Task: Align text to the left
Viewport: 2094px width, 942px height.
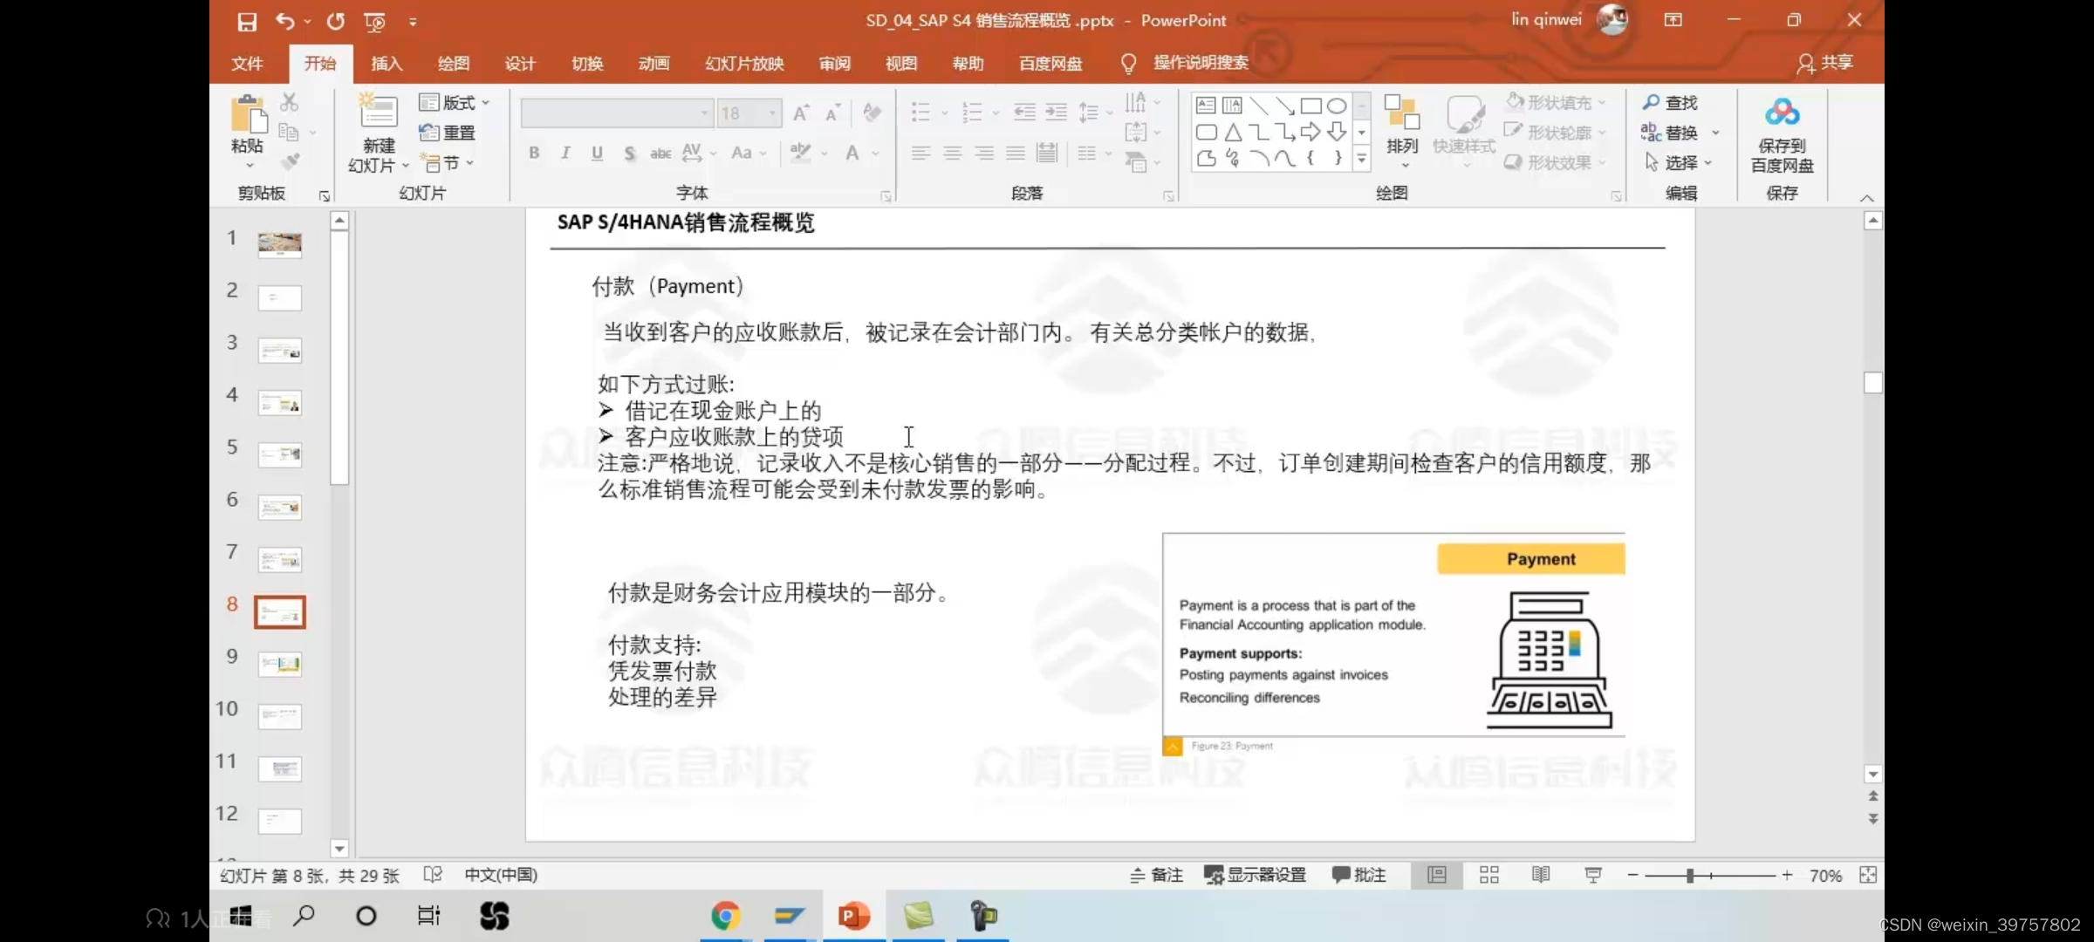Action: (920, 154)
